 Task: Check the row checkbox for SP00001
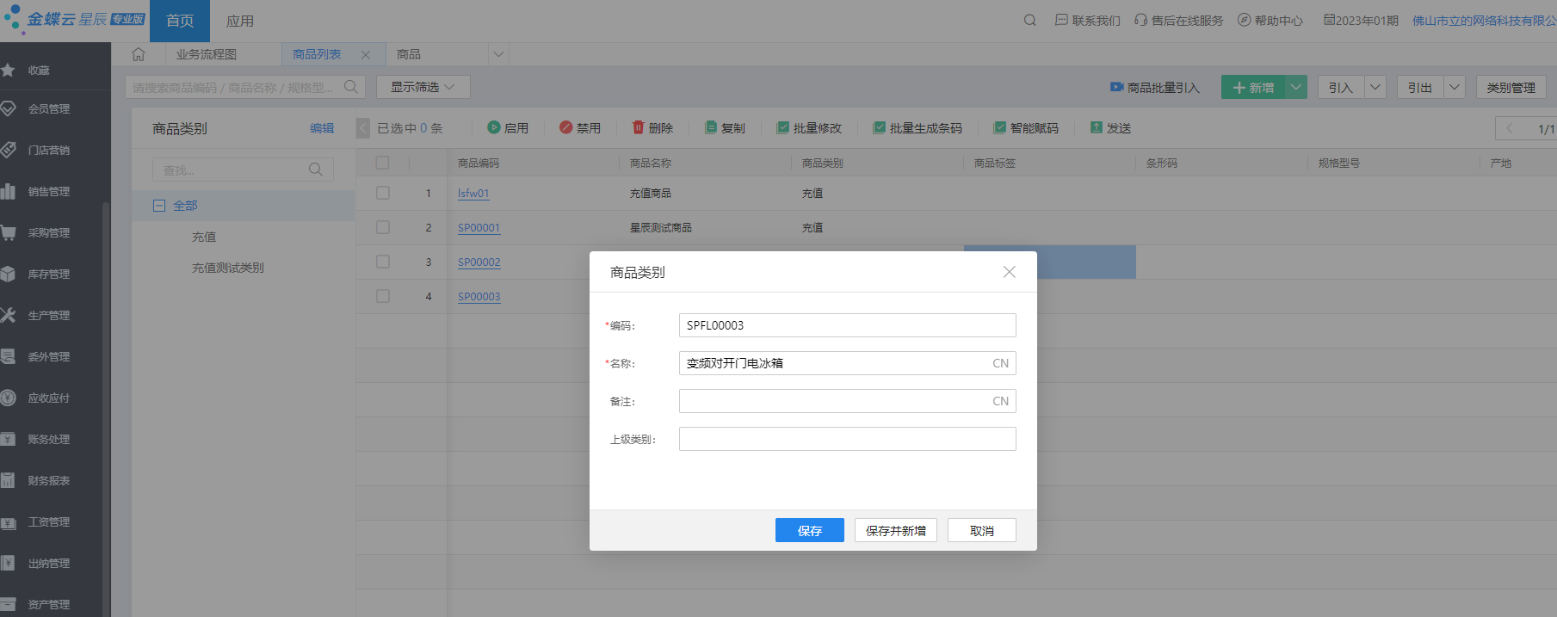click(383, 228)
